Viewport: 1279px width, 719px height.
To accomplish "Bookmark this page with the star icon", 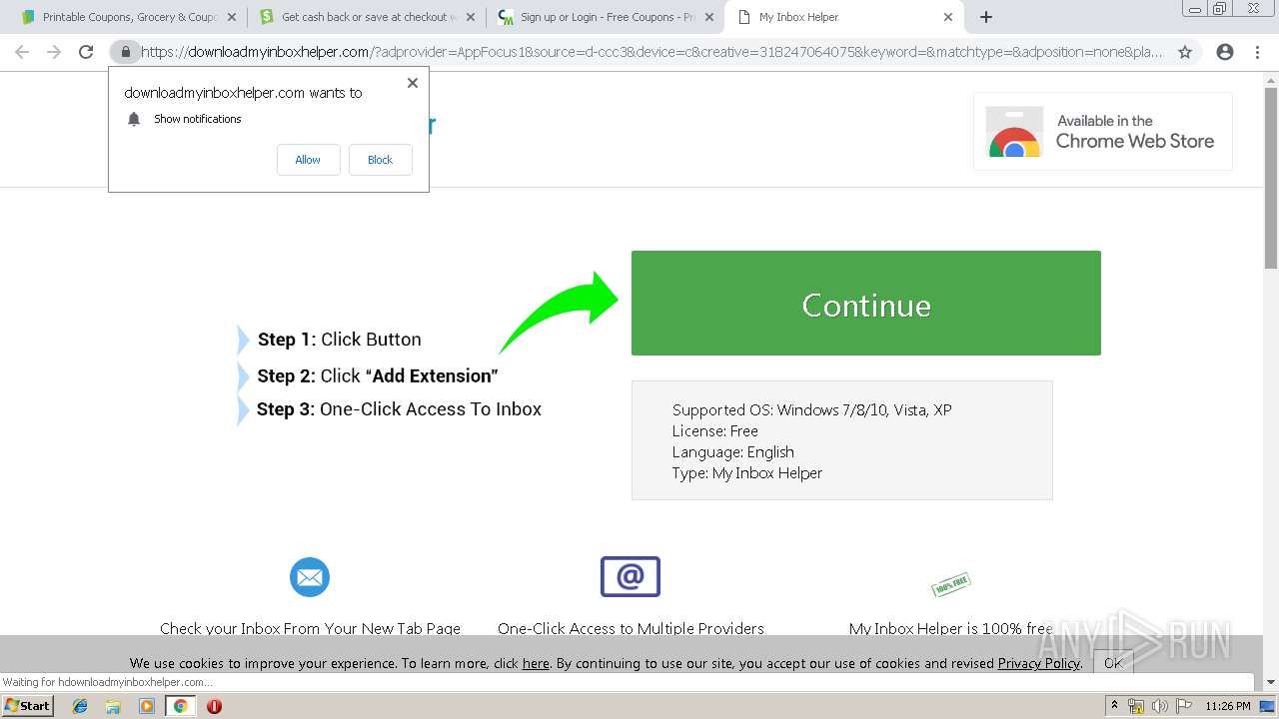I will click(x=1185, y=52).
